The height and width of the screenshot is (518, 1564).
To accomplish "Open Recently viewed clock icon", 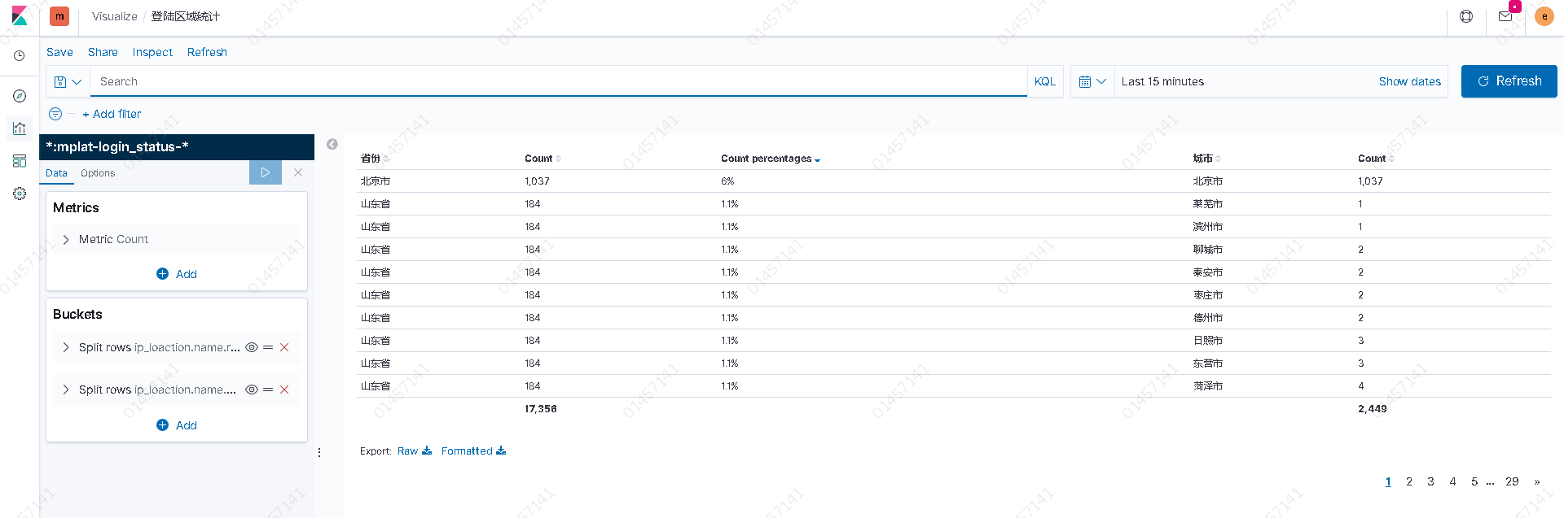I will coord(20,56).
